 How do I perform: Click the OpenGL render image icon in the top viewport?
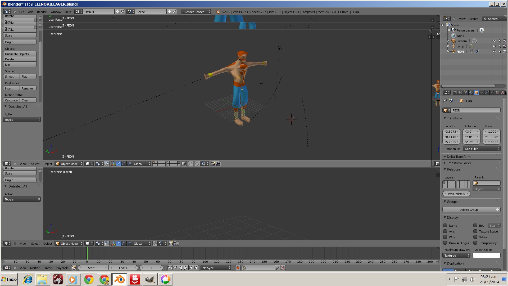click(x=213, y=164)
